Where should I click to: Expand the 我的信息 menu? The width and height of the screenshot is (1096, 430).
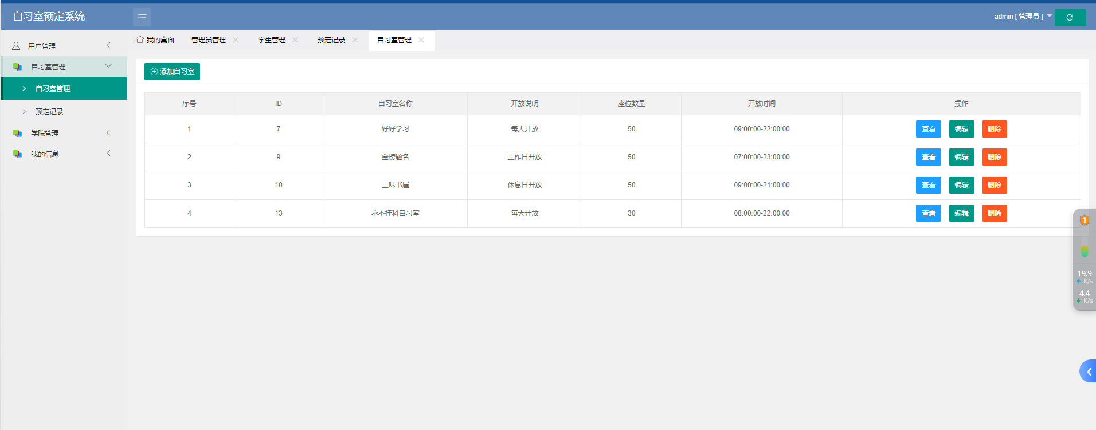[x=64, y=154]
